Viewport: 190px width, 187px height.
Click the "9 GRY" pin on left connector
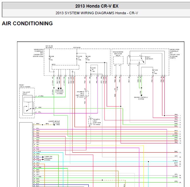pos(36,142)
